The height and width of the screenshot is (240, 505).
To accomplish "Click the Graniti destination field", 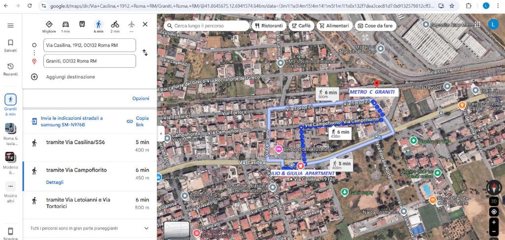I will click(89, 61).
